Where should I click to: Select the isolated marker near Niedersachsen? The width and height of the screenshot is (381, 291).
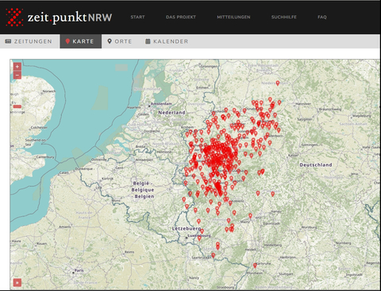(x=278, y=83)
